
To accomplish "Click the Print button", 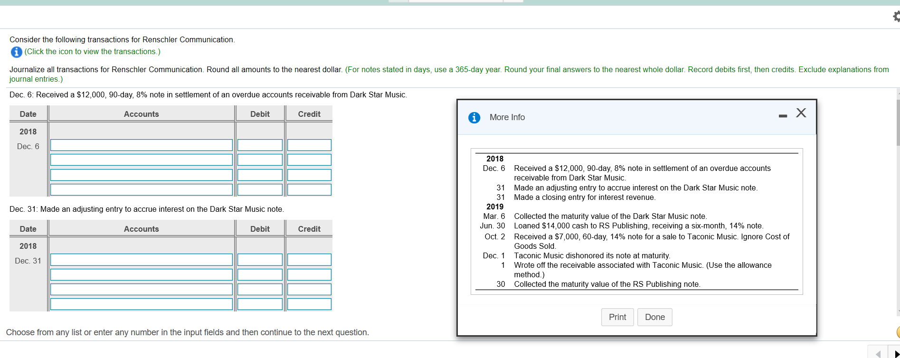I will coord(617,317).
